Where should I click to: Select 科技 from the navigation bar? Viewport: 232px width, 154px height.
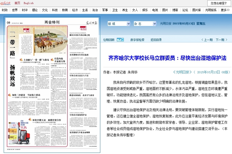coord(54,10)
